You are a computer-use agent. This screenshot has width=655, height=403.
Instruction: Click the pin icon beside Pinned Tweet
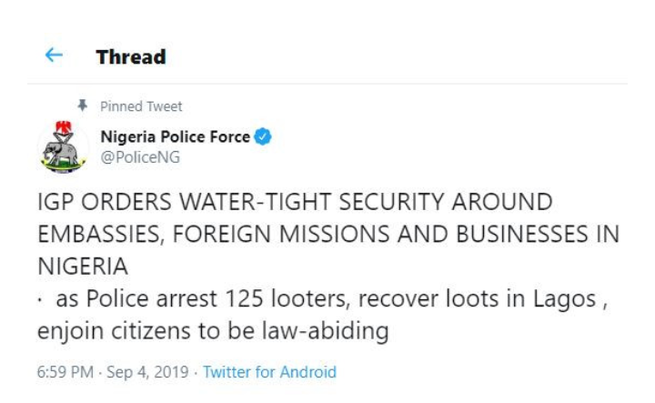point(83,106)
